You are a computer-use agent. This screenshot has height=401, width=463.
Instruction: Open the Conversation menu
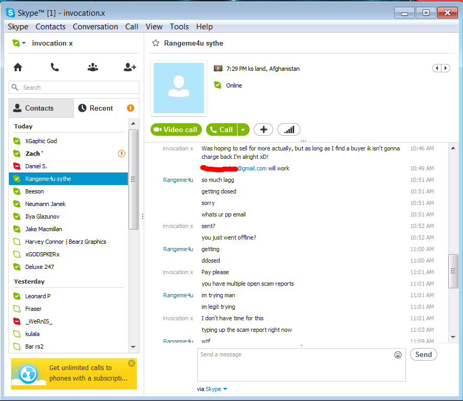coord(95,27)
